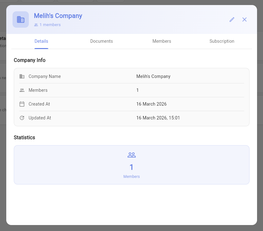Click the building icon beside Company Name
263x231 pixels.
pyautogui.click(x=22, y=76)
